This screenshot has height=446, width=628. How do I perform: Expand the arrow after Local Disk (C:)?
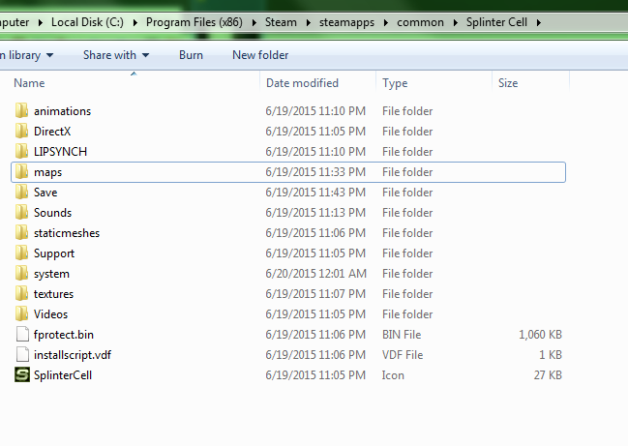pyautogui.click(x=135, y=22)
